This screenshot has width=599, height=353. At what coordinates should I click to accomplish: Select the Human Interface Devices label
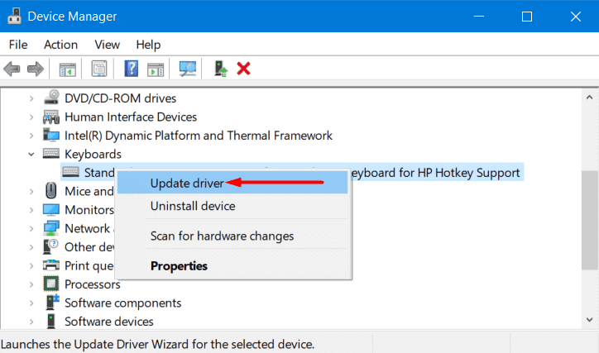click(x=131, y=117)
